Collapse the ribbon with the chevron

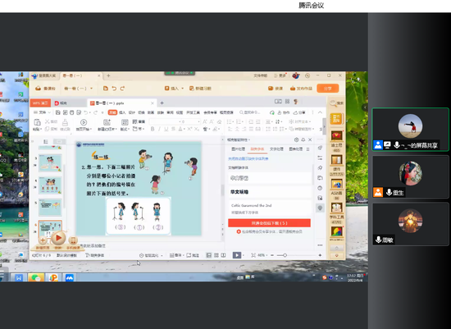pos(320,112)
